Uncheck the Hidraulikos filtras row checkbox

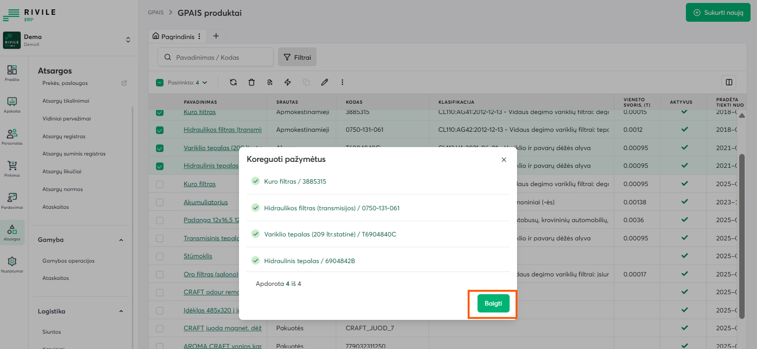159,130
